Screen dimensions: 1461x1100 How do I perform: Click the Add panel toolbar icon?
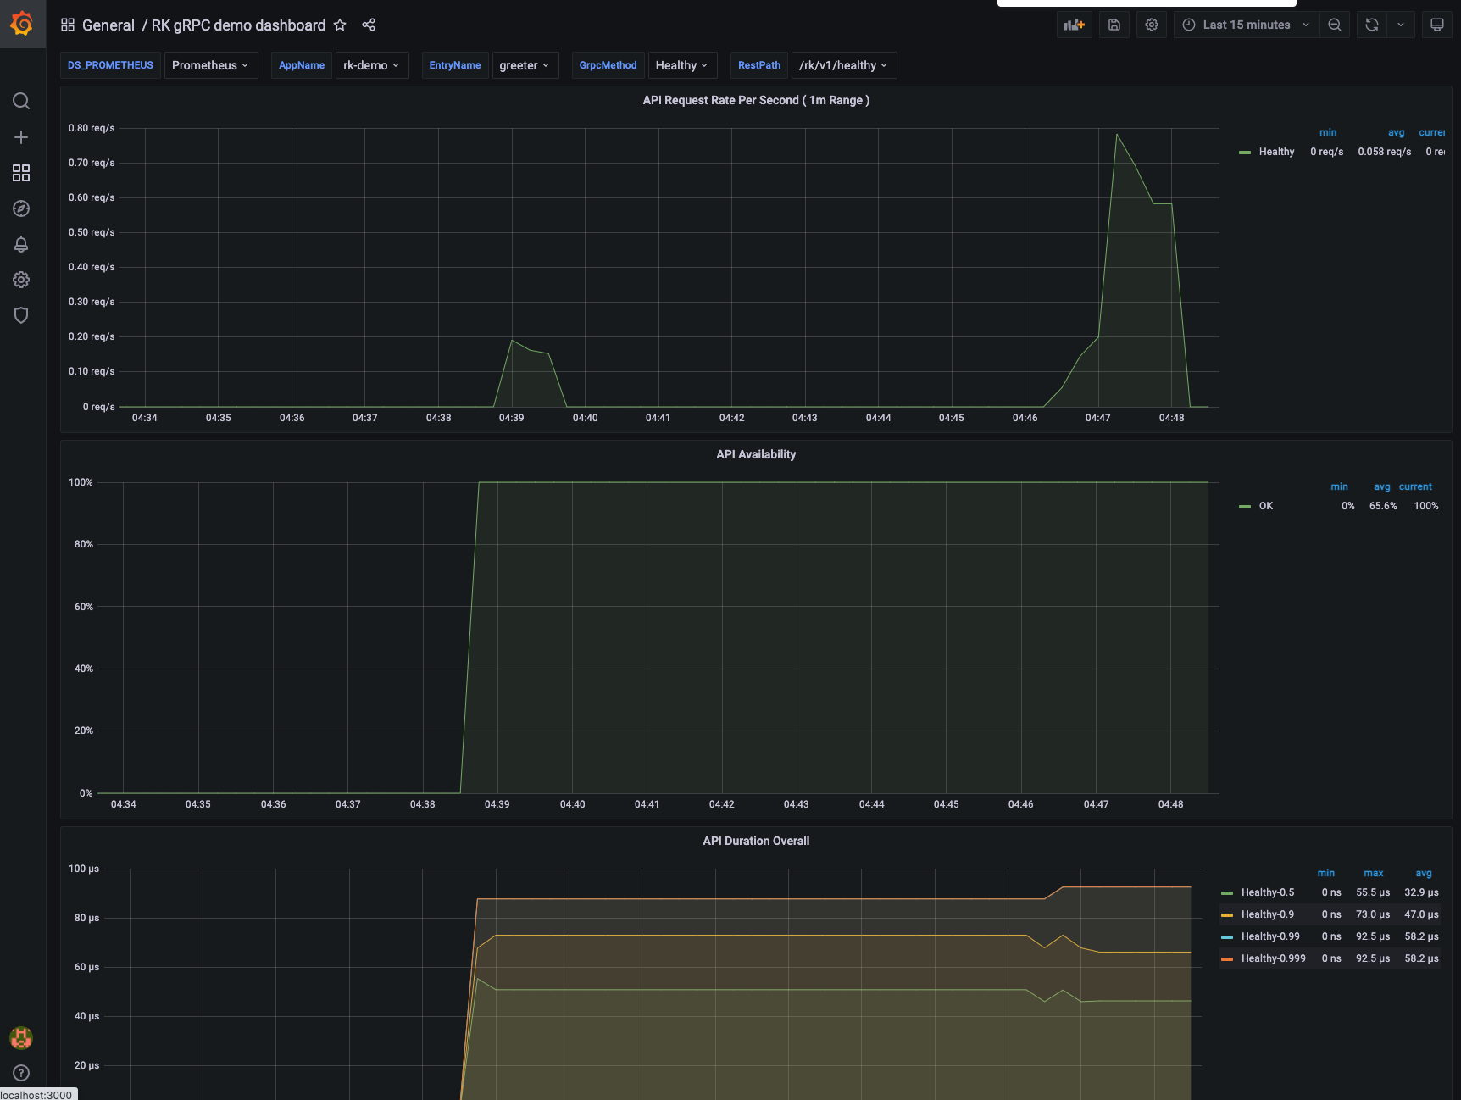1074,25
